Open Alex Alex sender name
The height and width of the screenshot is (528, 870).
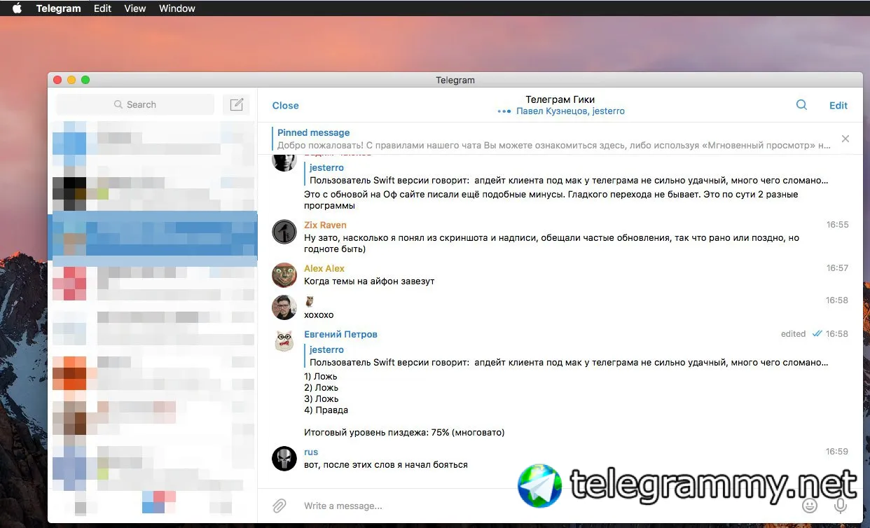tap(324, 268)
